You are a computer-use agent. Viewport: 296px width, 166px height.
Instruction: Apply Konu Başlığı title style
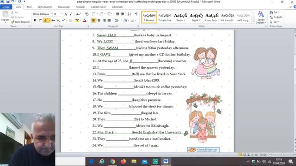[212, 17]
